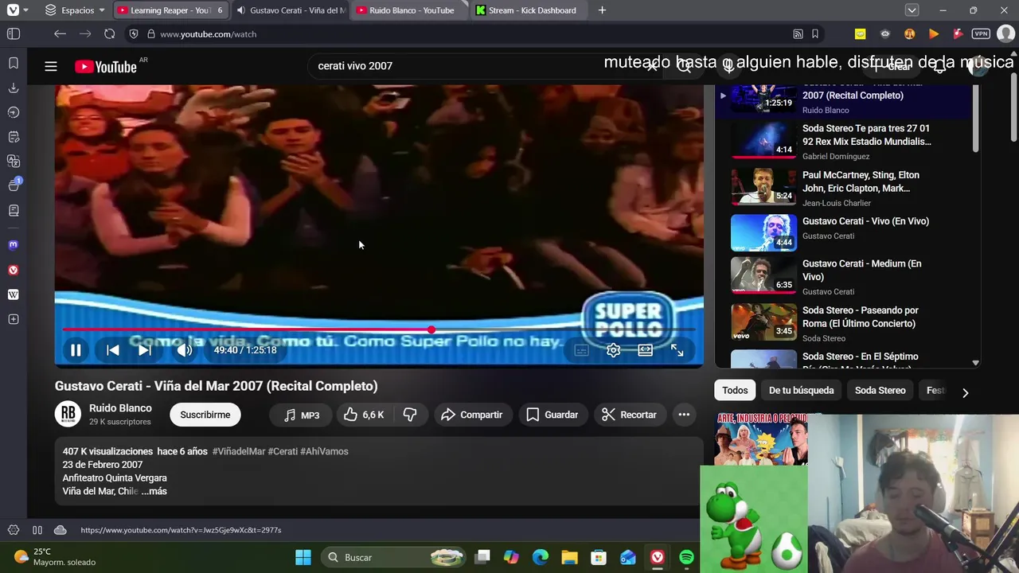Open the cast/feed icon in address bar

pyautogui.click(x=798, y=34)
